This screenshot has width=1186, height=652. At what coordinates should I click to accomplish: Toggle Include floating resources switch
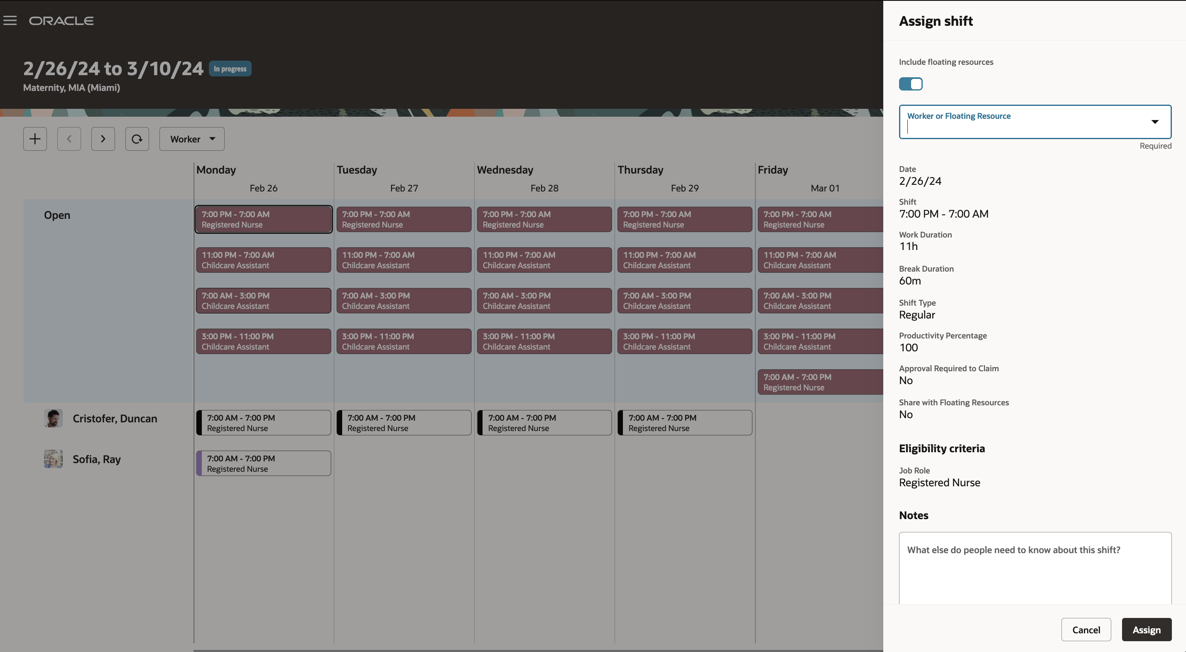(x=910, y=84)
